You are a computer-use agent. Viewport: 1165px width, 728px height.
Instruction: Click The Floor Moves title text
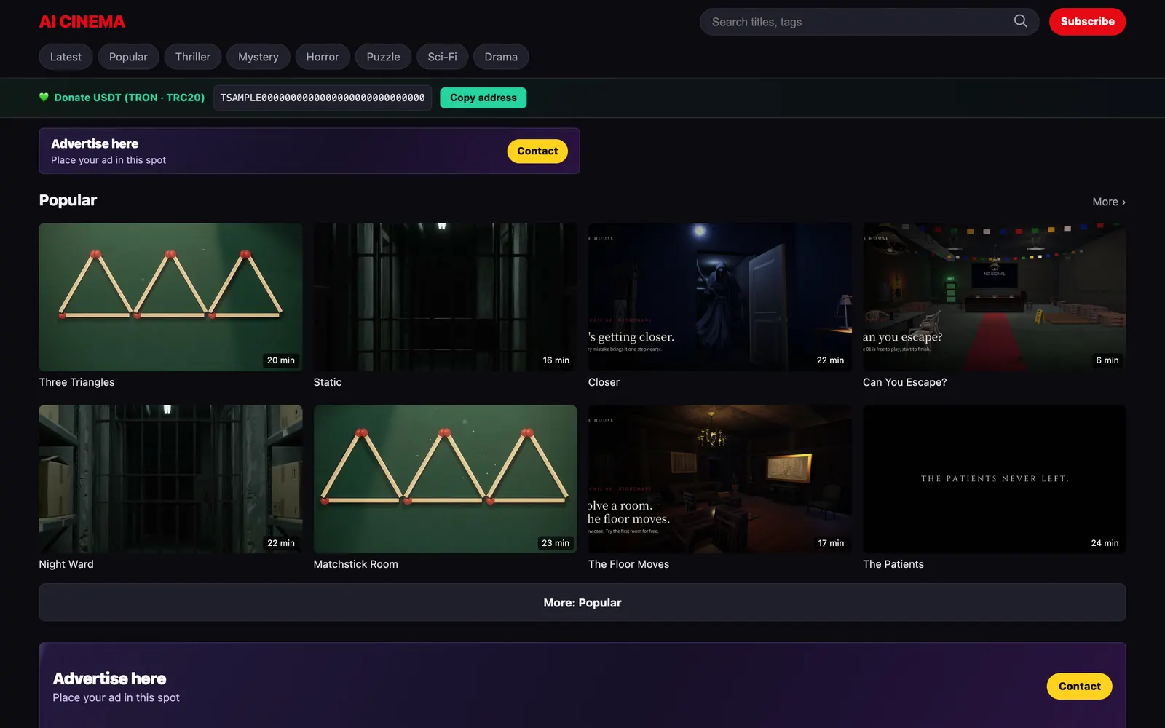pos(628,564)
